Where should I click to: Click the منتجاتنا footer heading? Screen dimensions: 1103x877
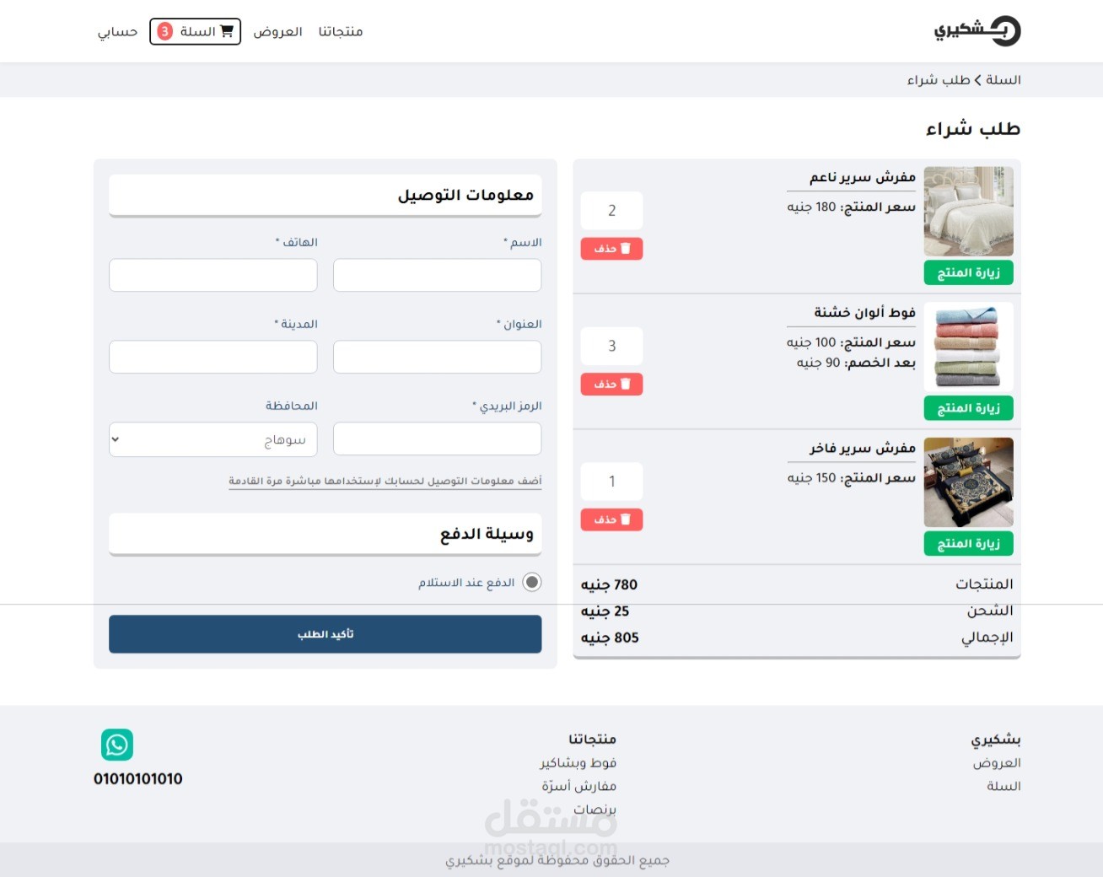tap(593, 739)
